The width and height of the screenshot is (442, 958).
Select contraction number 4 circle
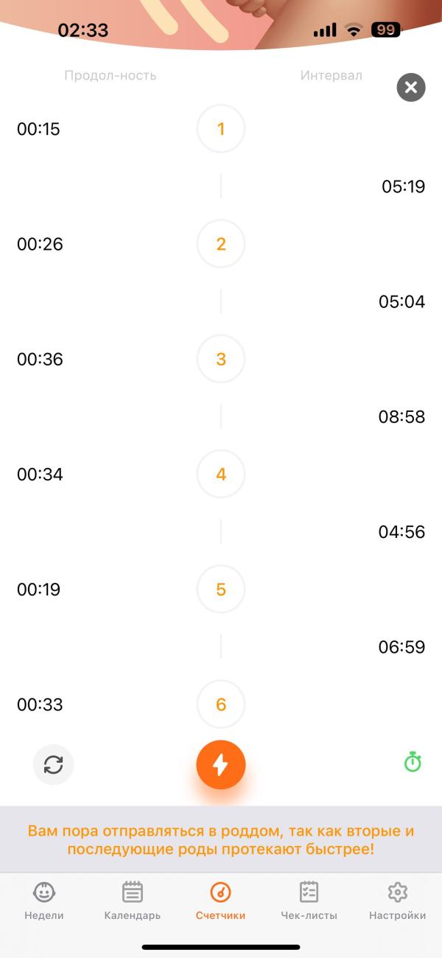coord(221,475)
